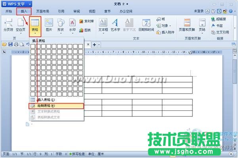Choose 插入表格 menu entry

[x=57, y=100]
